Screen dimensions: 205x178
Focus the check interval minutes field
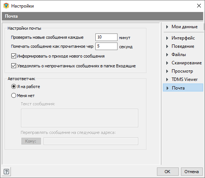(106, 37)
